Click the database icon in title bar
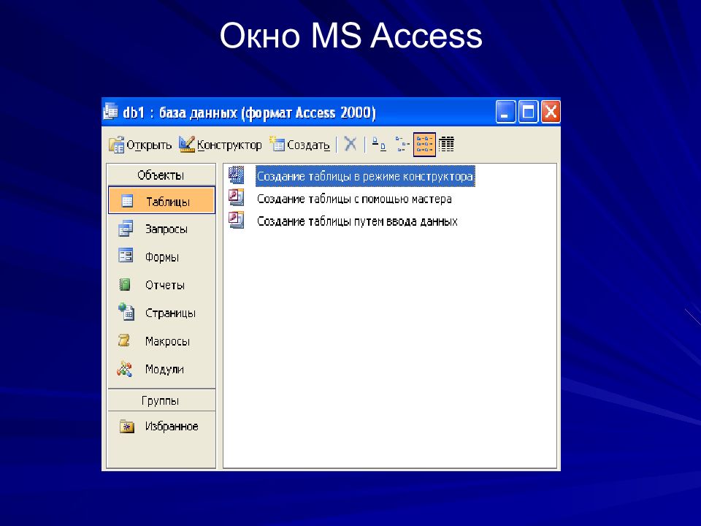701x526 pixels. pos(110,112)
